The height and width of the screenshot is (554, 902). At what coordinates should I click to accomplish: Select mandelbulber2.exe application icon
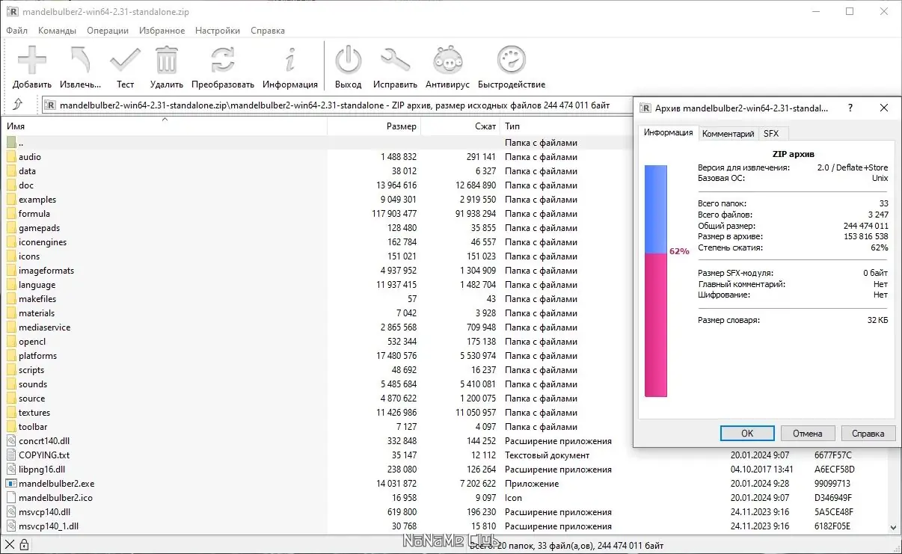tap(11, 484)
